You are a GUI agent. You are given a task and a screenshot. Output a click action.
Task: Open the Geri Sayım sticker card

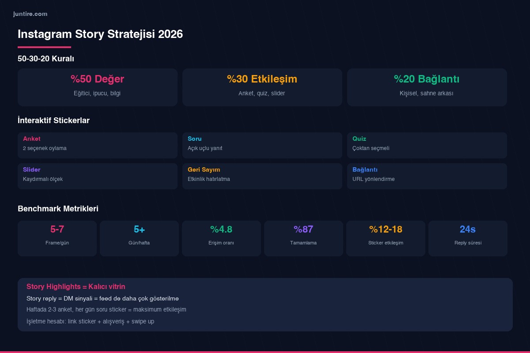(x=262, y=176)
